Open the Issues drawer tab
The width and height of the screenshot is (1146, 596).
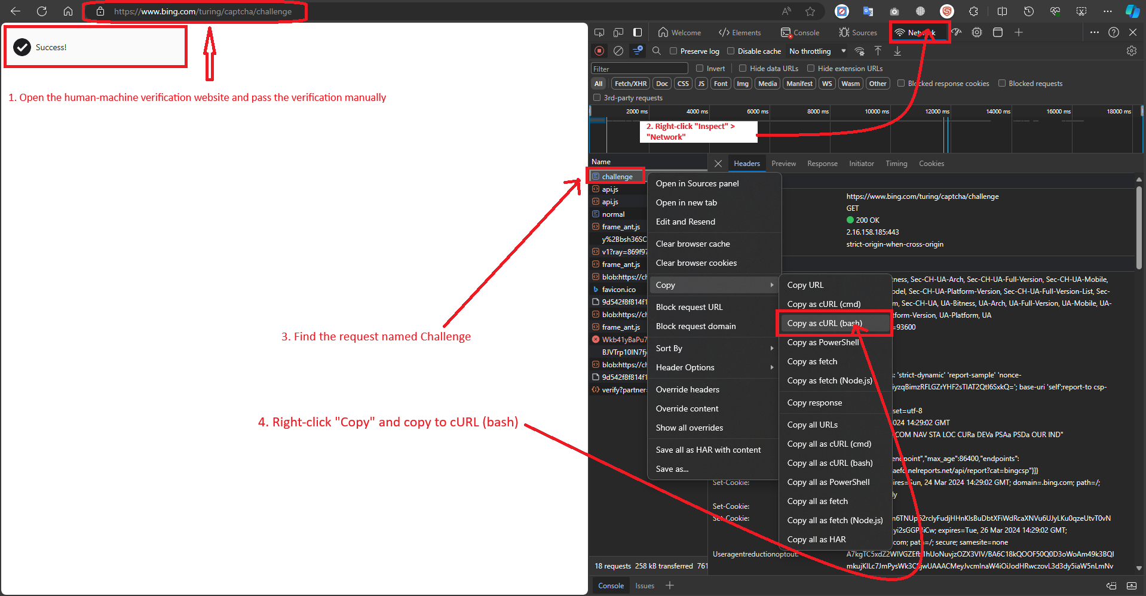pos(645,586)
